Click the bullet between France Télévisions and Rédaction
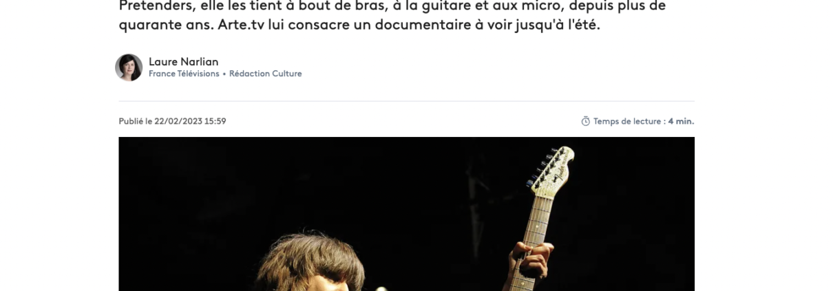The width and height of the screenshot is (833, 291). click(224, 74)
